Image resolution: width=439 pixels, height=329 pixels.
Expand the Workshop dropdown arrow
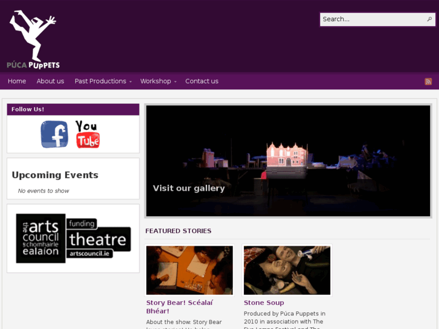(x=175, y=81)
